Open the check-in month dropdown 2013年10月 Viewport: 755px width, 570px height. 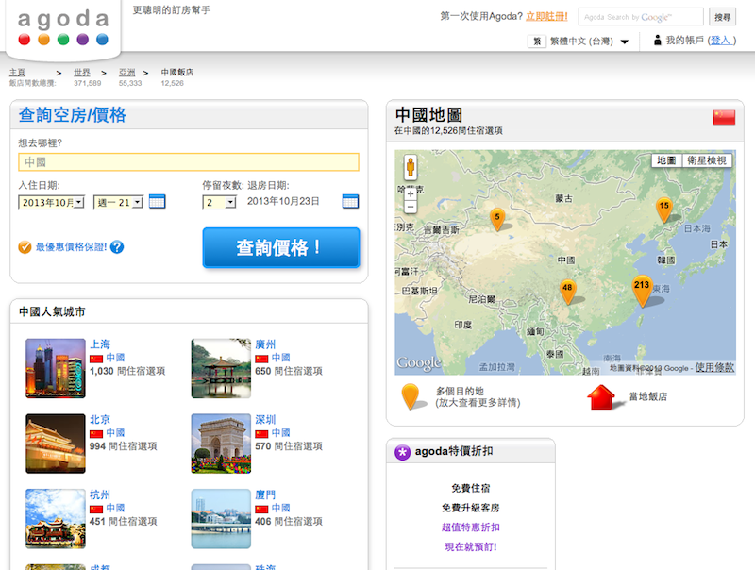[52, 202]
